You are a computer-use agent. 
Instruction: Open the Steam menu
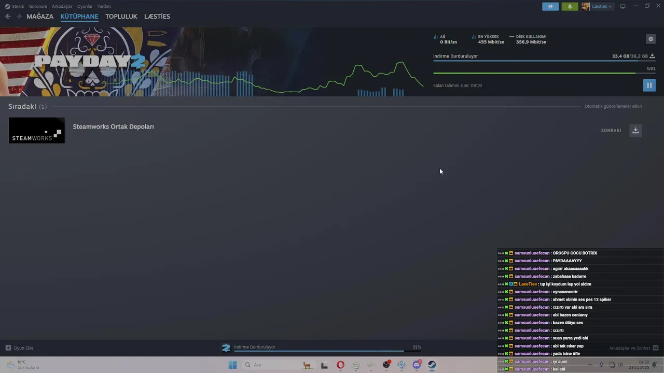[x=15, y=7]
